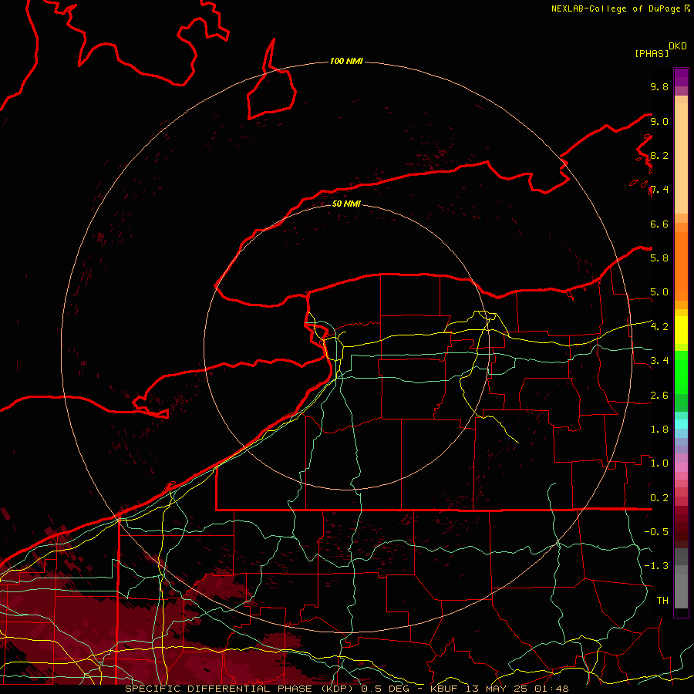Click the -0.5 scale value
The height and width of the screenshot is (694, 694).
click(656, 531)
